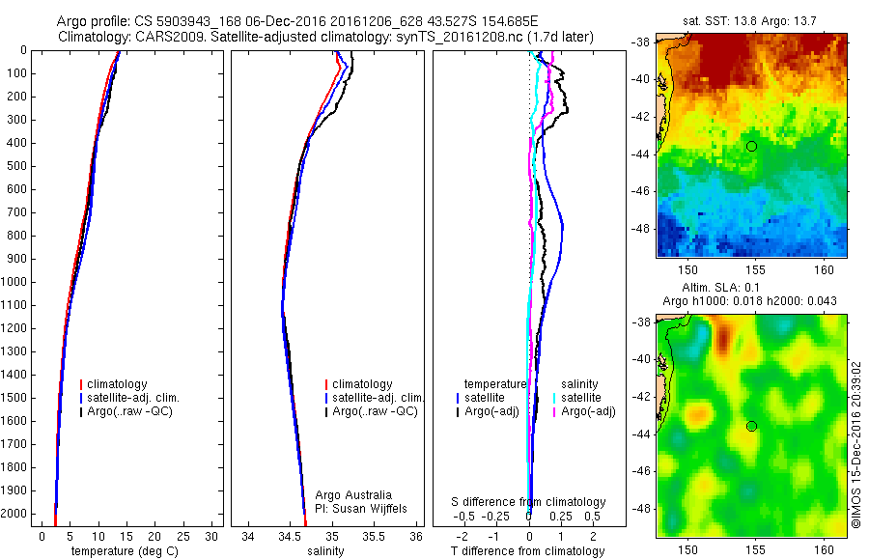869x560 pixels.
Task: Click red climatology legend marker in temperature plot
Action: coord(81,384)
